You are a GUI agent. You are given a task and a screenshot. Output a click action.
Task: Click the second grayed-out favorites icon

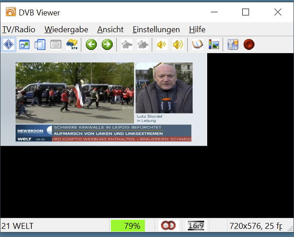(143, 44)
